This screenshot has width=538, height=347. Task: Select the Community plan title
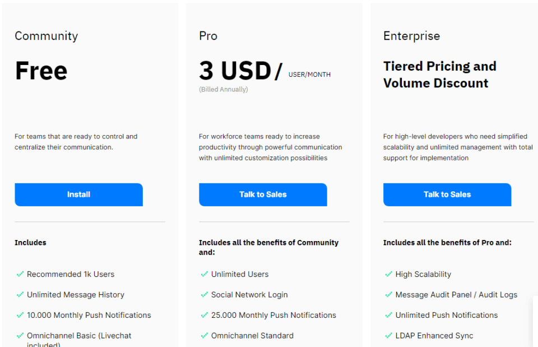46,36
